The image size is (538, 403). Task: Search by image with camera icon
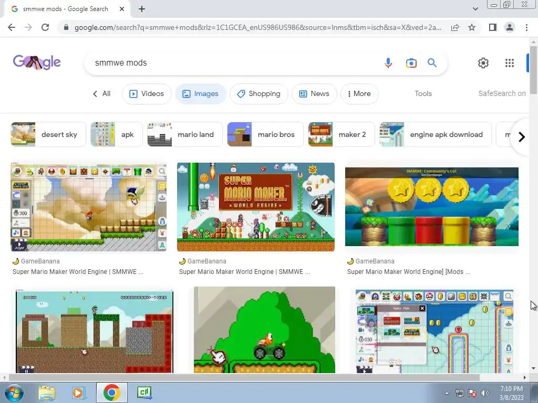[x=411, y=63]
